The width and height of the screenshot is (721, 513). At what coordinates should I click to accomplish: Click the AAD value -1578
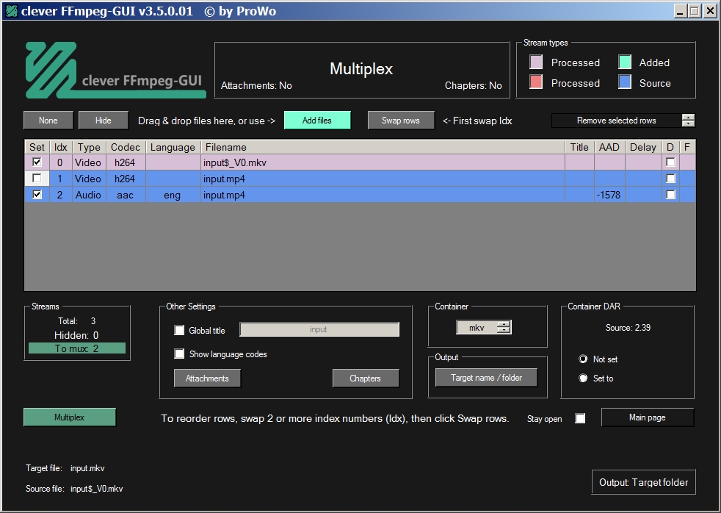pos(609,195)
